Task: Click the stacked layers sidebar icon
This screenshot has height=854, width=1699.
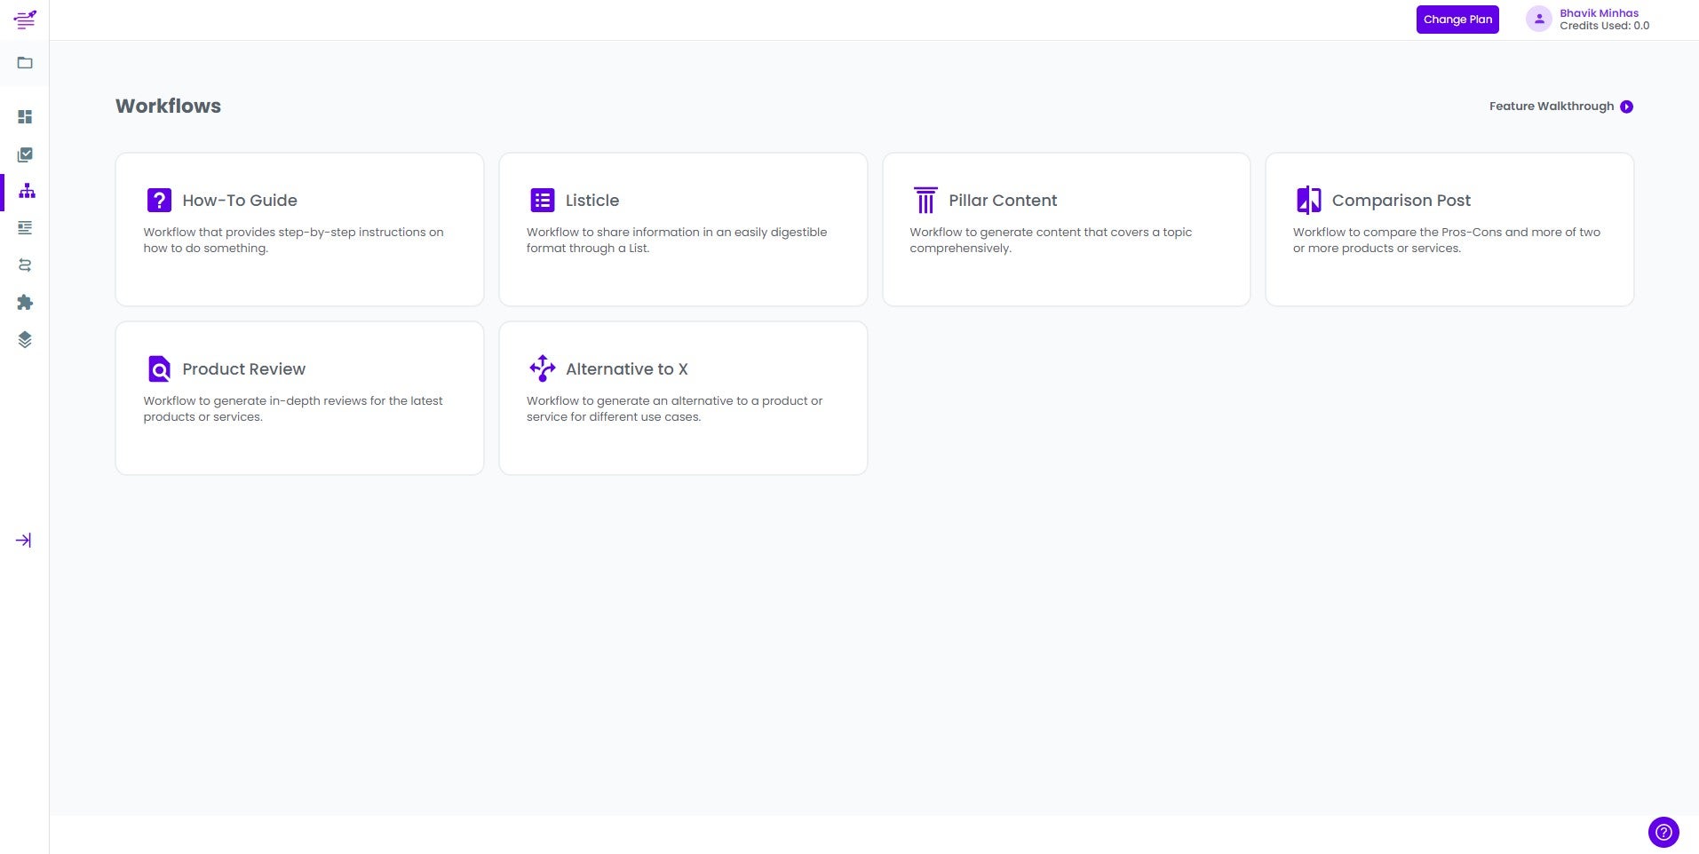Action: [25, 340]
